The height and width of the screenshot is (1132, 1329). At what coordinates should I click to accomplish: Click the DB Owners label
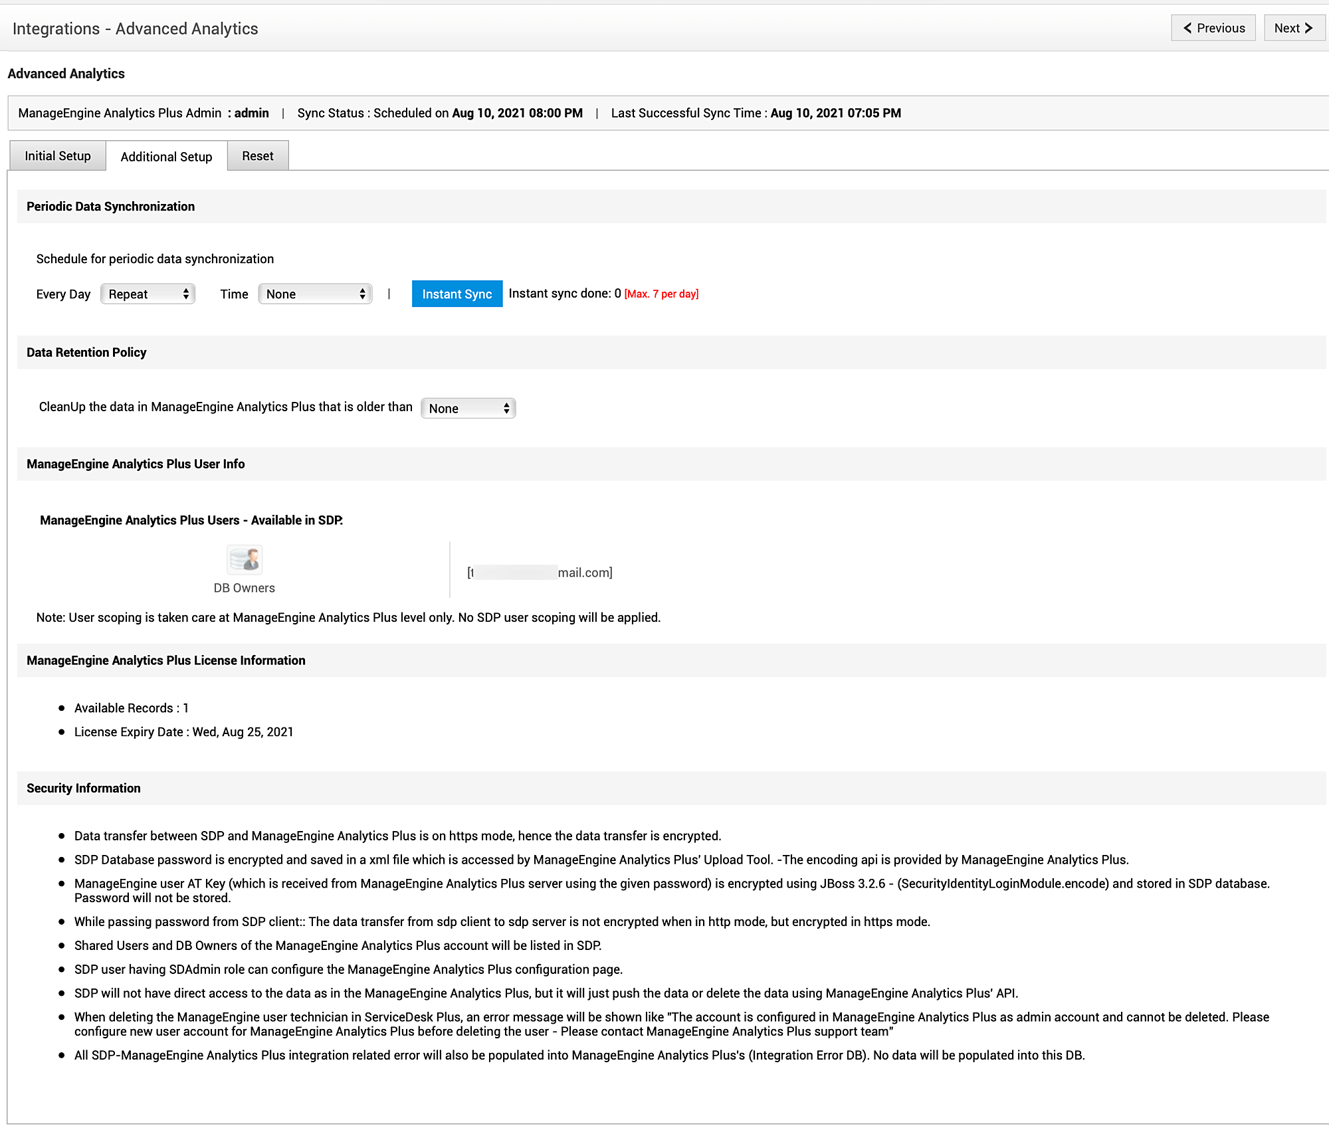244,588
